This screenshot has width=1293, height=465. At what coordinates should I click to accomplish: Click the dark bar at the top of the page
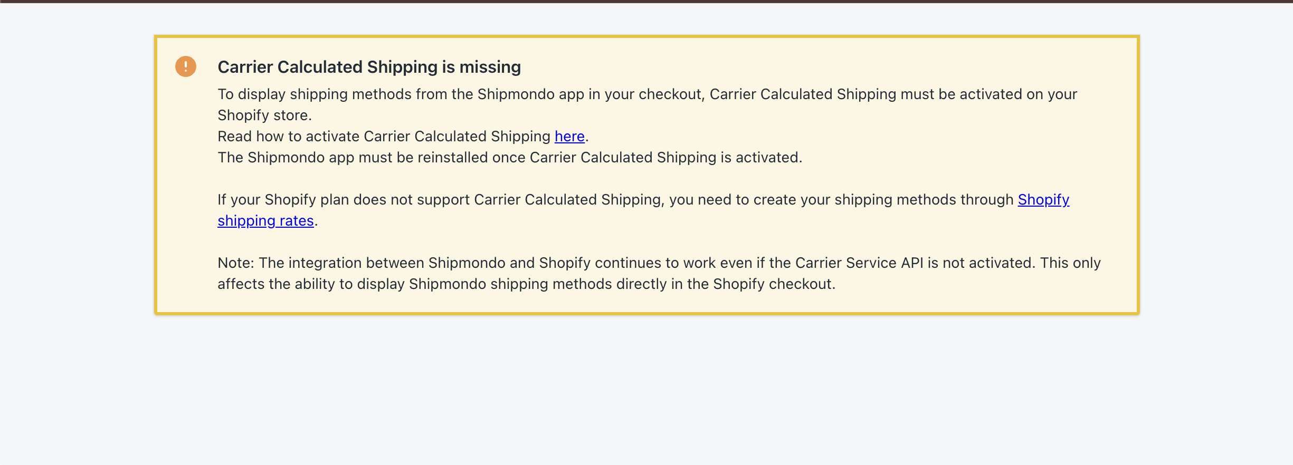pos(646,1)
